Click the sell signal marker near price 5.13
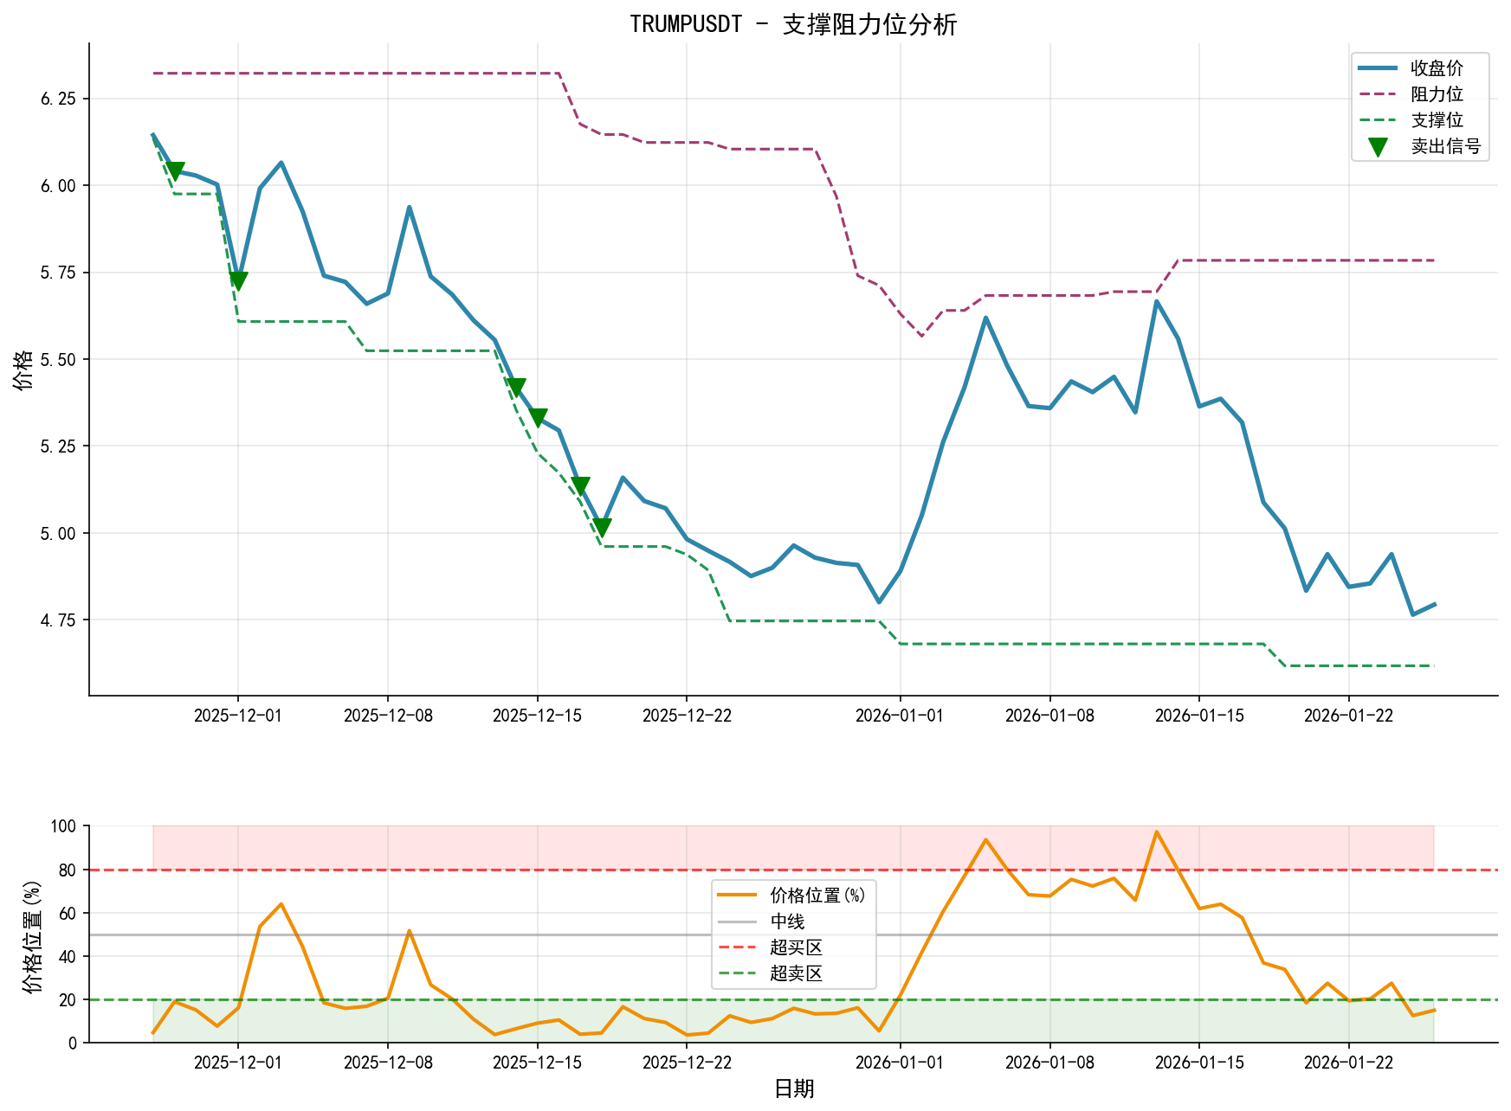This screenshot has width=1511, height=1111. [580, 485]
